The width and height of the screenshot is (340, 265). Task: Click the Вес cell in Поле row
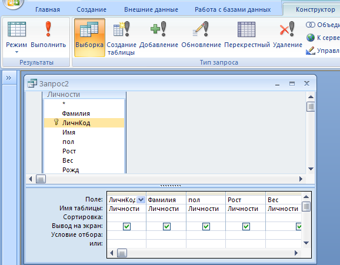click(x=284, y=200)
